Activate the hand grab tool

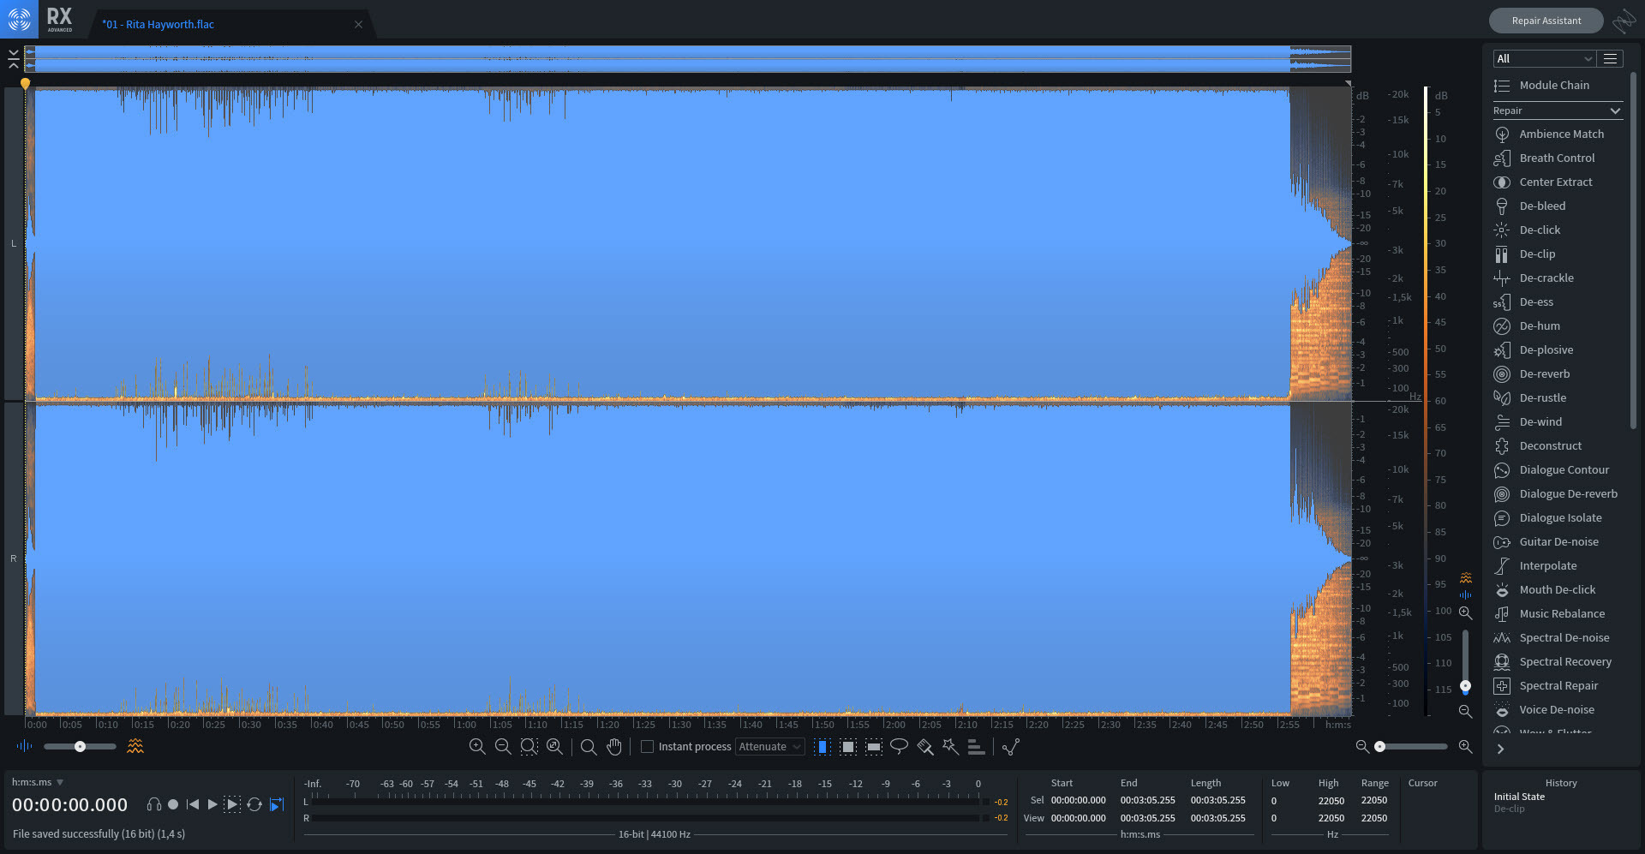[x=614, y=747]
